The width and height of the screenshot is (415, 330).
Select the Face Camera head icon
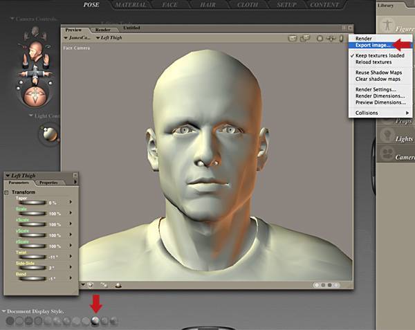coord(35,51)
